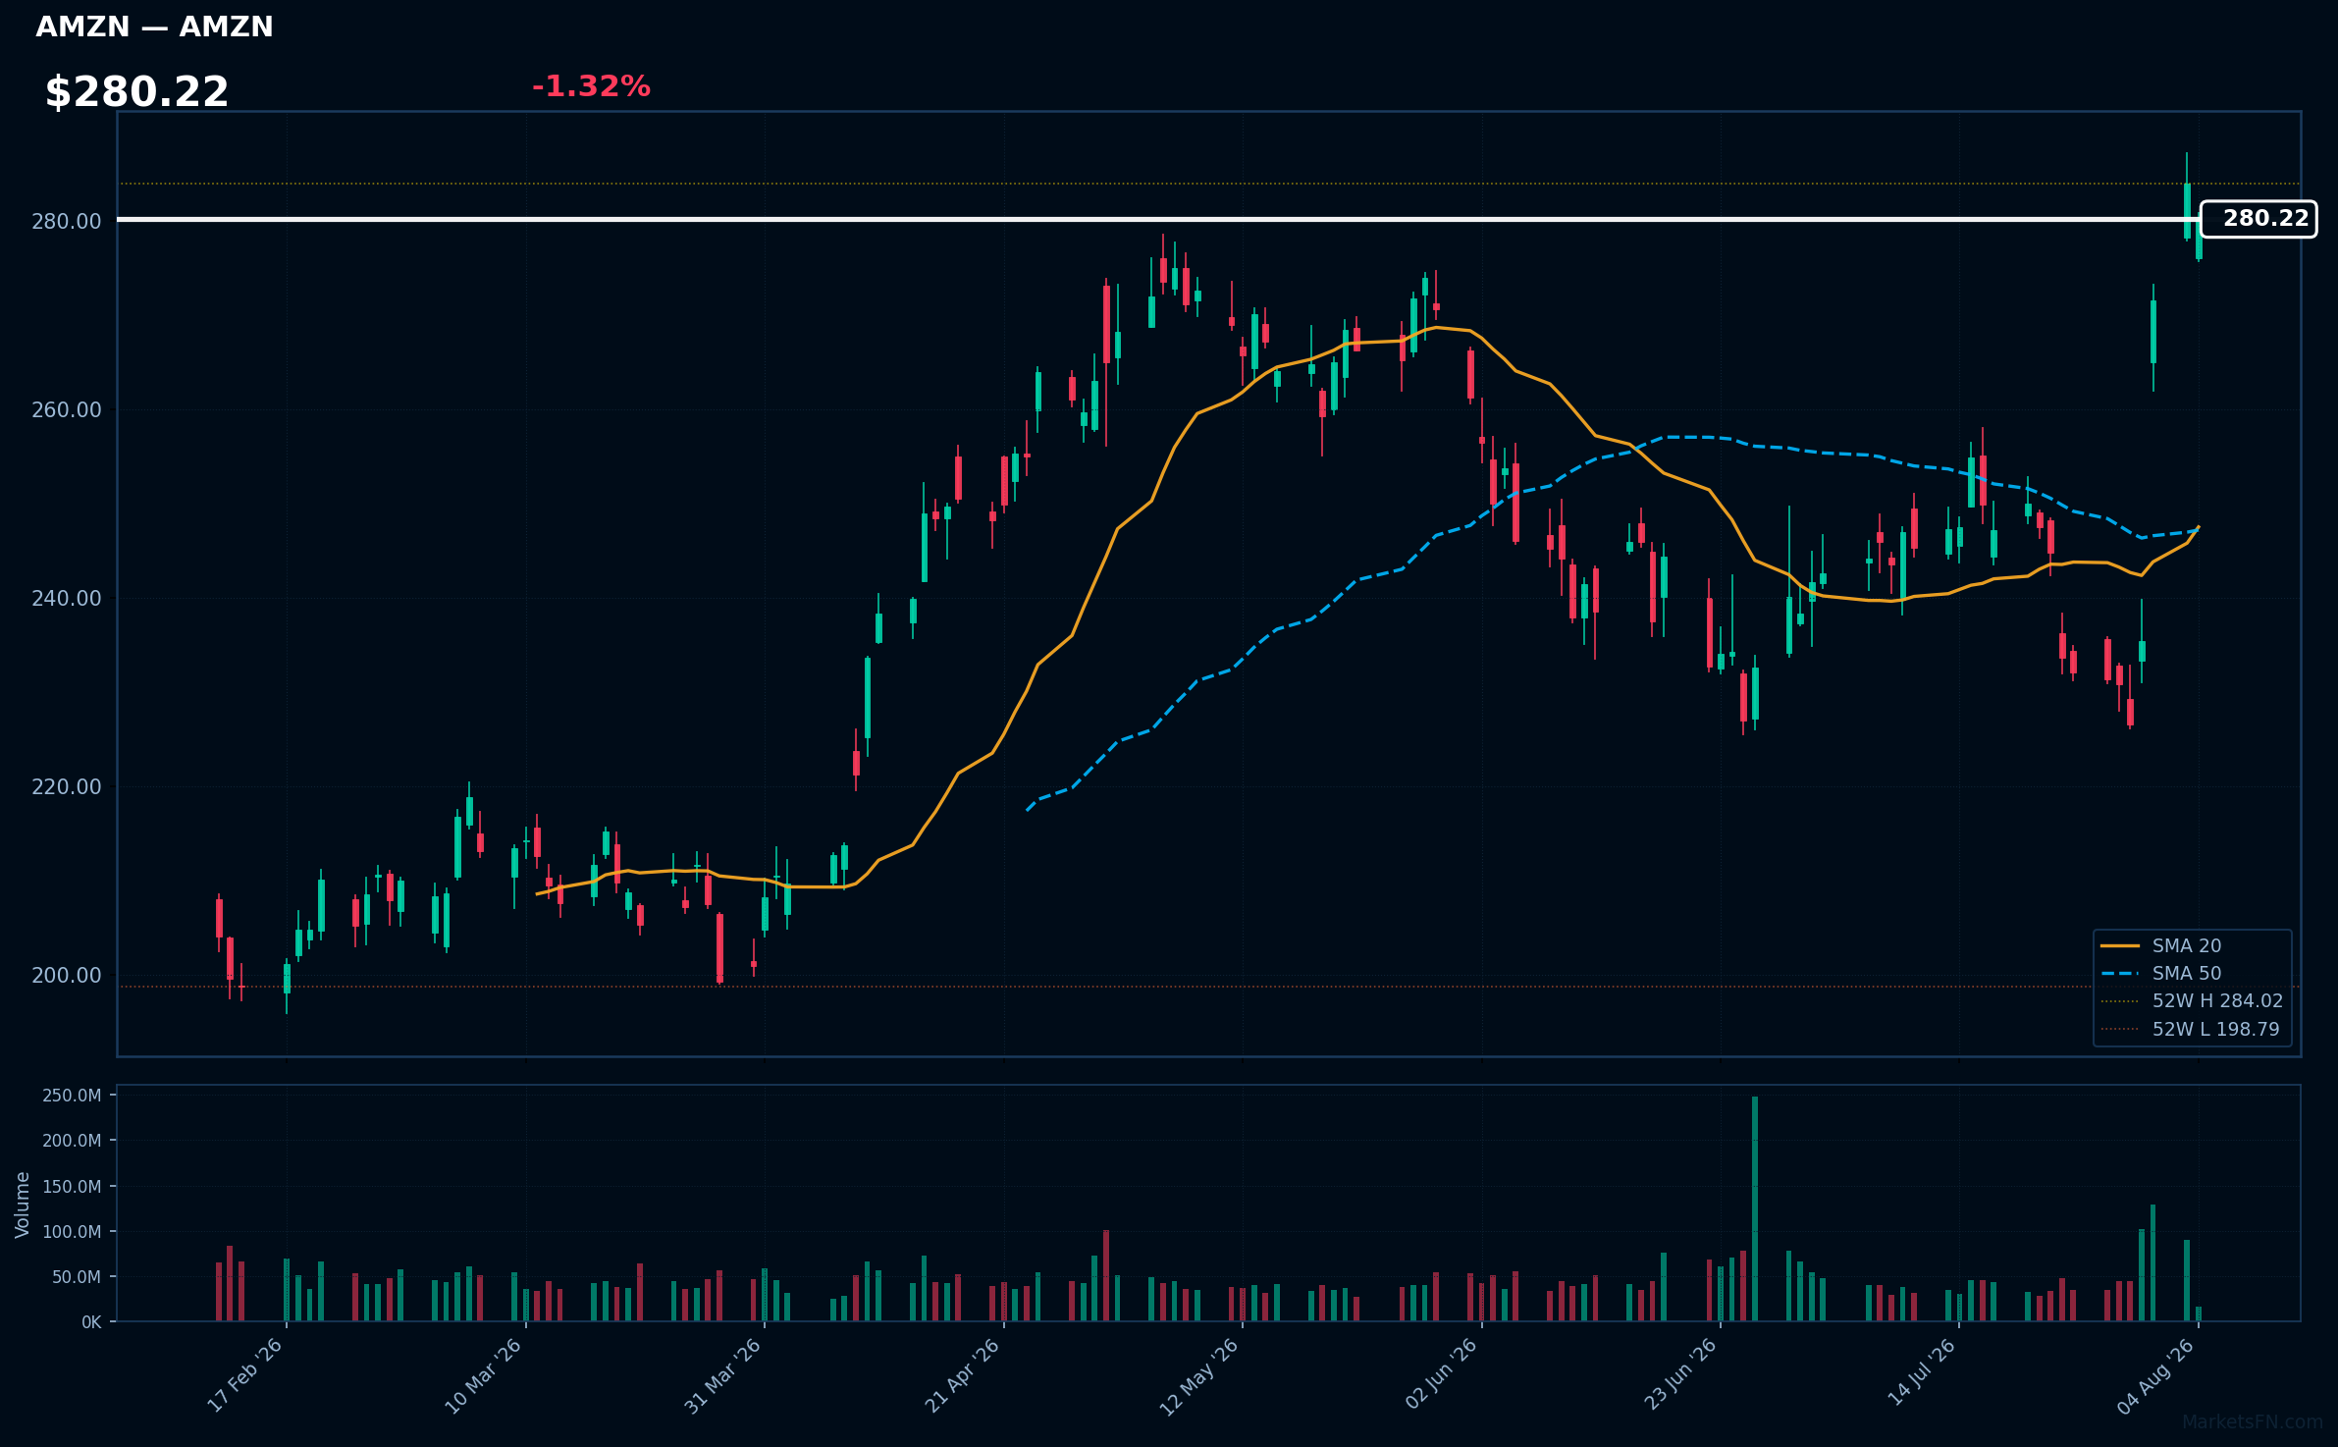Click the Volume axis title
The image size is (2338, 1447).
point(23,1205)
